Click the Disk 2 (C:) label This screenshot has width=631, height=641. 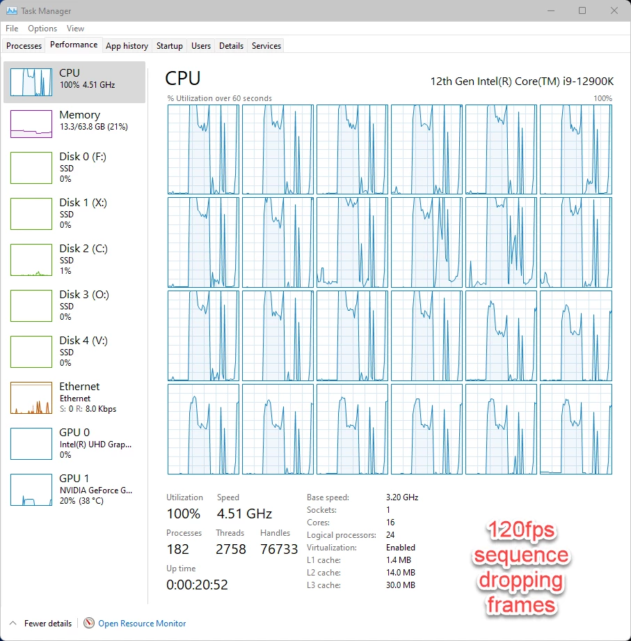coord(83,249)
